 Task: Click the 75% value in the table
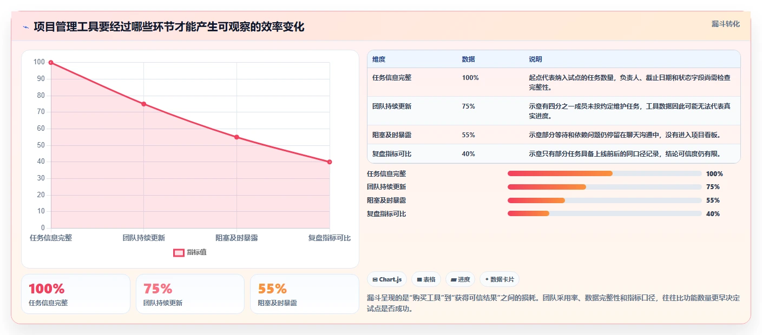[x=469, y=106]
